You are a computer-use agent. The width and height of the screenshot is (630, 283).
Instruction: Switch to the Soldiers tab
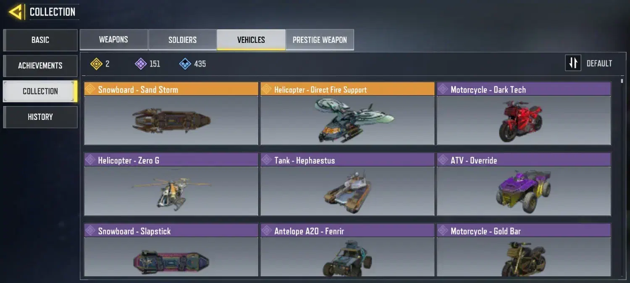click(182, 40)
